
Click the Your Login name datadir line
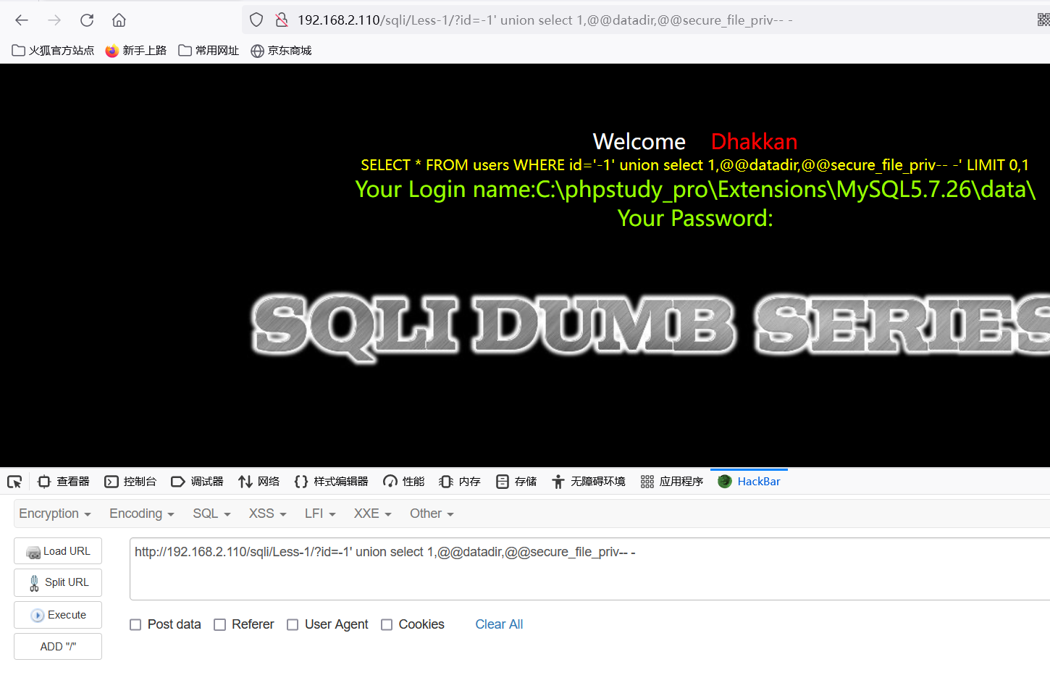point(695,189)
